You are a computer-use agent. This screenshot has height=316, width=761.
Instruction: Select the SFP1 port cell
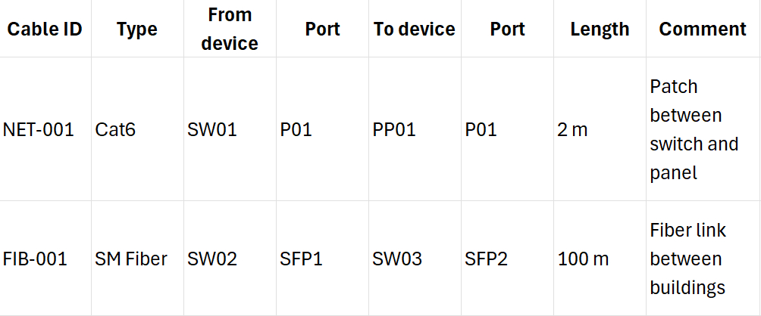(x=301, y=259)
